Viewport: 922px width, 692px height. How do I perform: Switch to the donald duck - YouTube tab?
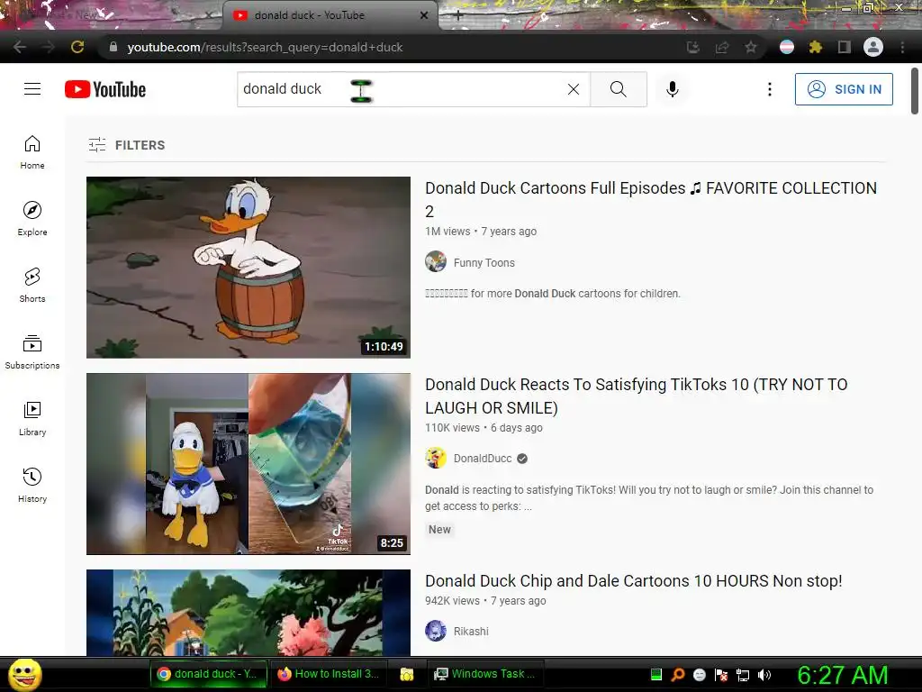pyautogui.click(x=330, y=15)
